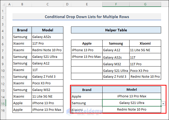This screenshot has width=169, height=120.
Task: Select column B header
Action: [x=22, y=4]
